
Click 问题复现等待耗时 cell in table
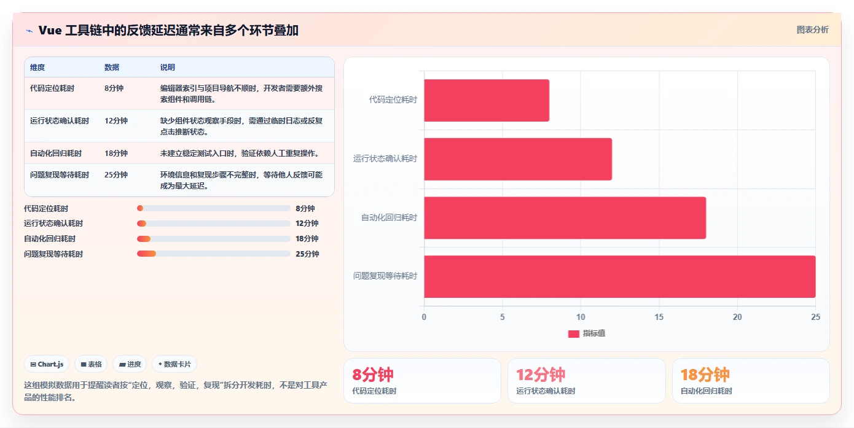point(60,175)
